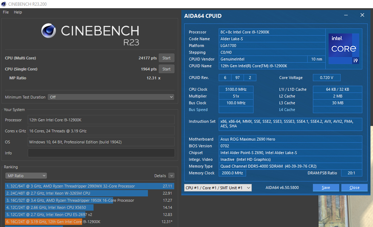The image size is (373, 227).
Task: Click the DRAM:FSB Ratio value 20:1
Action: coord(351,173)
